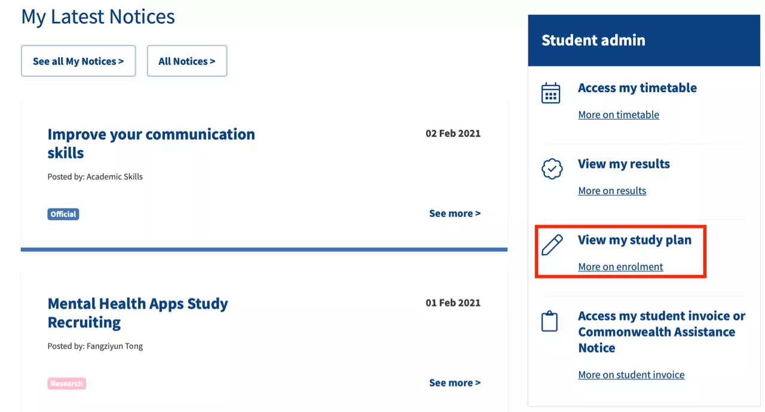Click the See all My Notices button
This screenshot has height=412, width=765.
coord(78,60)
